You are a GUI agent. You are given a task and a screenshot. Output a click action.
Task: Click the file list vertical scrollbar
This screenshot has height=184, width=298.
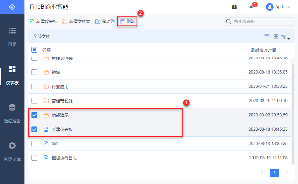[293, 114]
